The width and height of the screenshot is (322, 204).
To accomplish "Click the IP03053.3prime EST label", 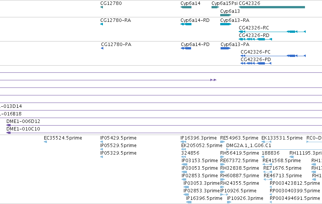I will [x=201, y=183].
